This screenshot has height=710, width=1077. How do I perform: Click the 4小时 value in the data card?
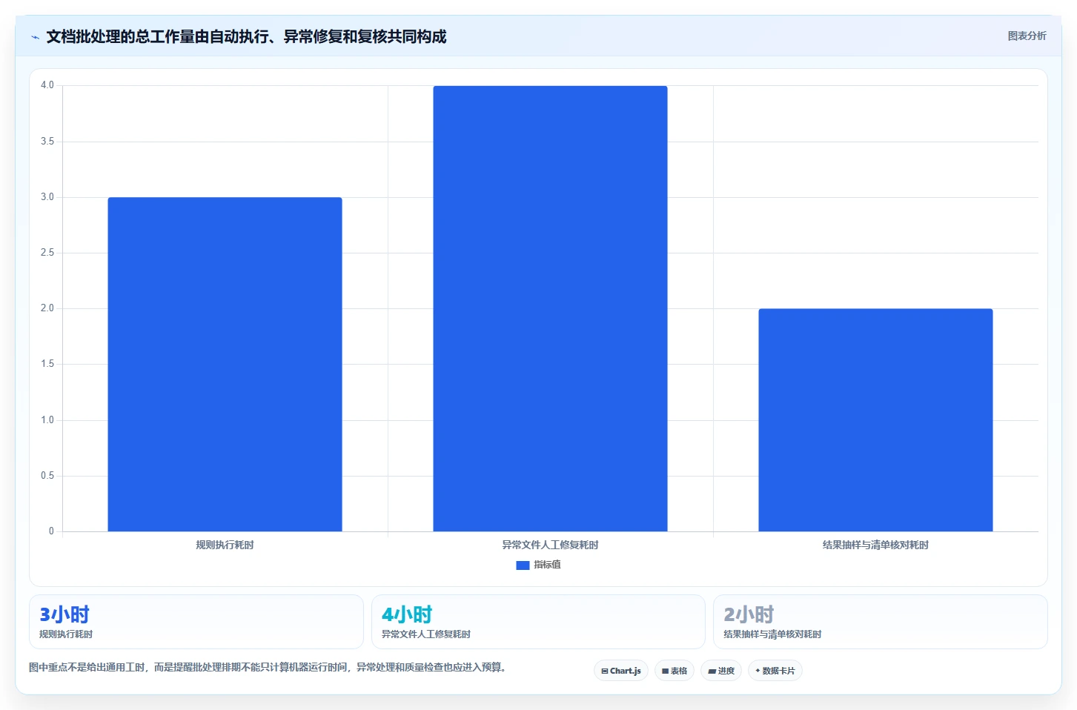click(407, 614)
